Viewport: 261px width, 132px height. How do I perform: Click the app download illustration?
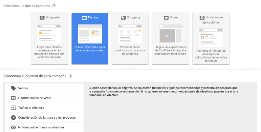pos(211,38)
